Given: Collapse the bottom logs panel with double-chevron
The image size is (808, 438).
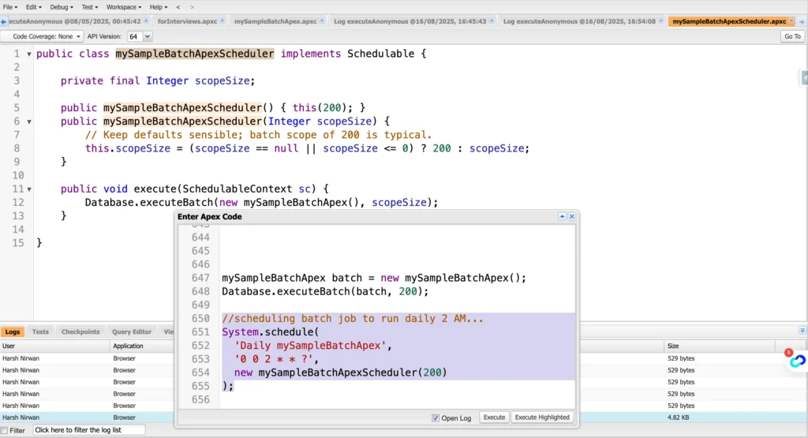Looking at the screenshot, I should coord(802,331).
